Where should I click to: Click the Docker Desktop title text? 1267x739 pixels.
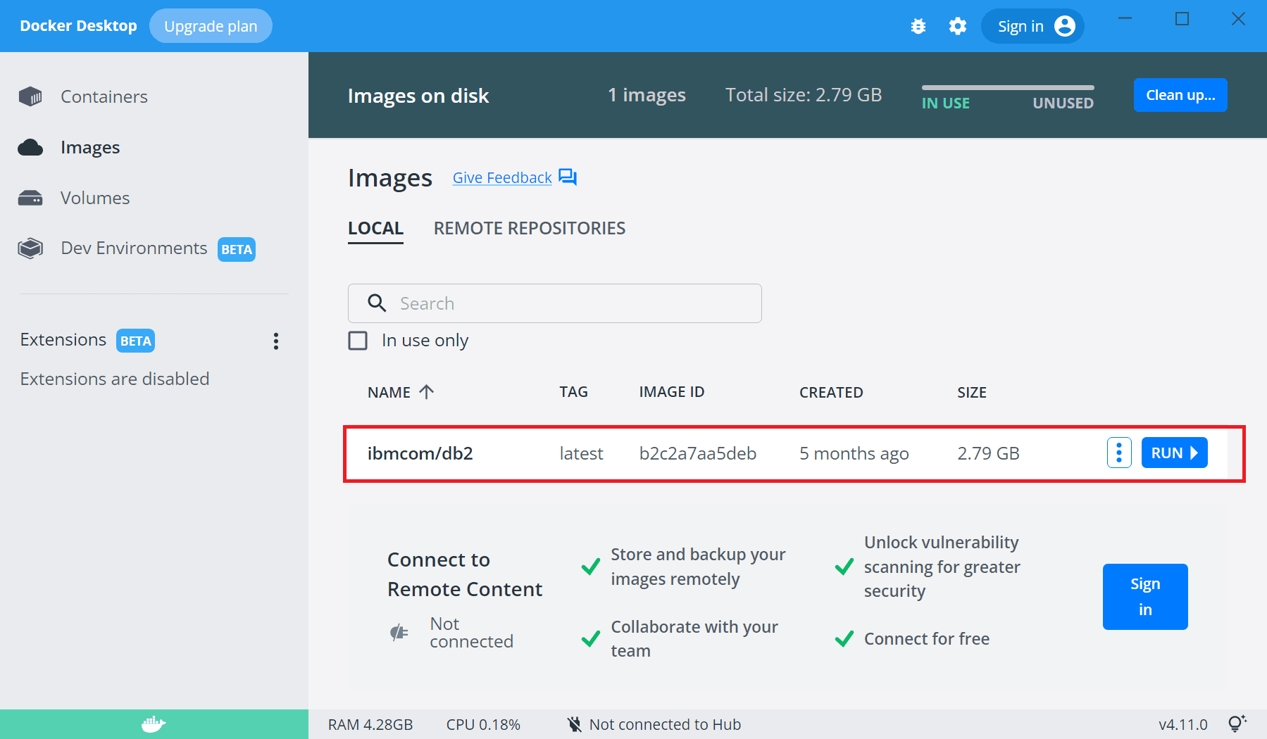coord(78,26)
